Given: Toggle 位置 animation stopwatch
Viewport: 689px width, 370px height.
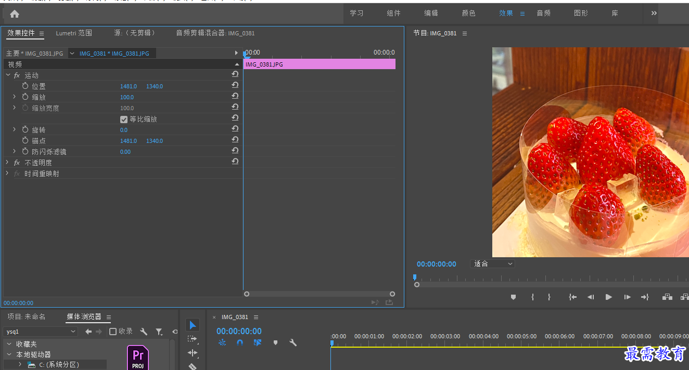Looking at the screenshot, I should pyautogui.click(x=25, y=86).
